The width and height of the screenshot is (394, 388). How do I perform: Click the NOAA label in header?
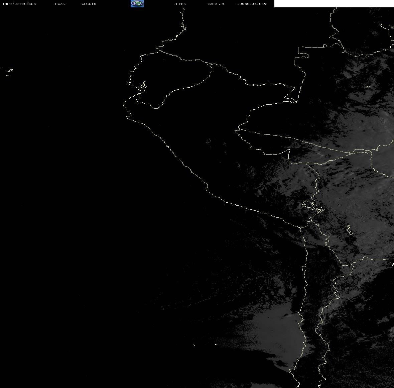click(60, 4)
